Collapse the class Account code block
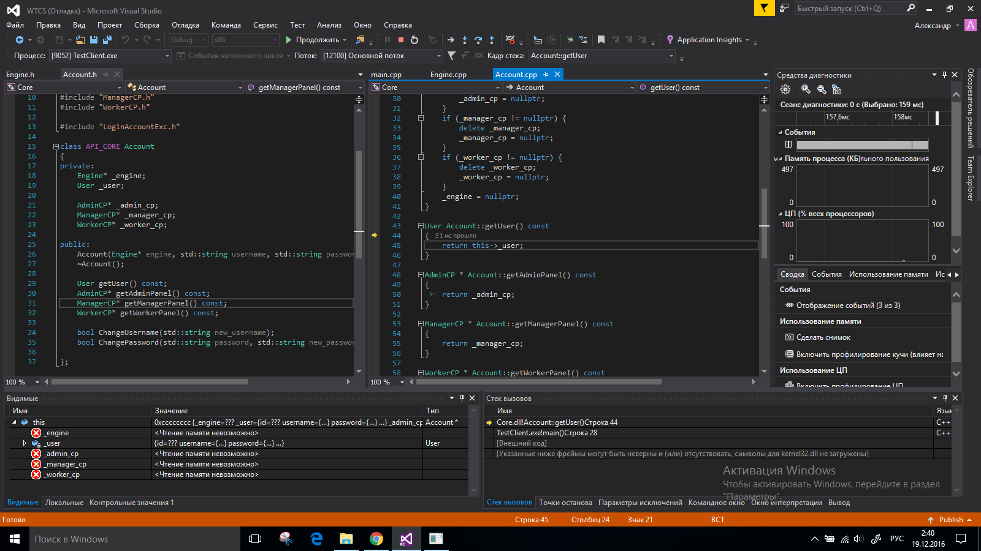Image resolution: width=981 pixels, height=551 pixels. [x=56, y=147]
